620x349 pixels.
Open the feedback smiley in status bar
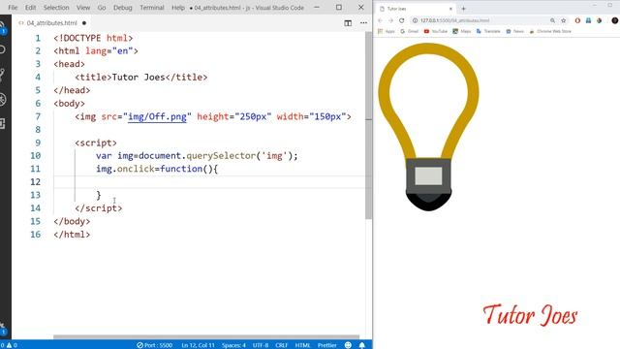pyautogui.click(x=348, y=345)
